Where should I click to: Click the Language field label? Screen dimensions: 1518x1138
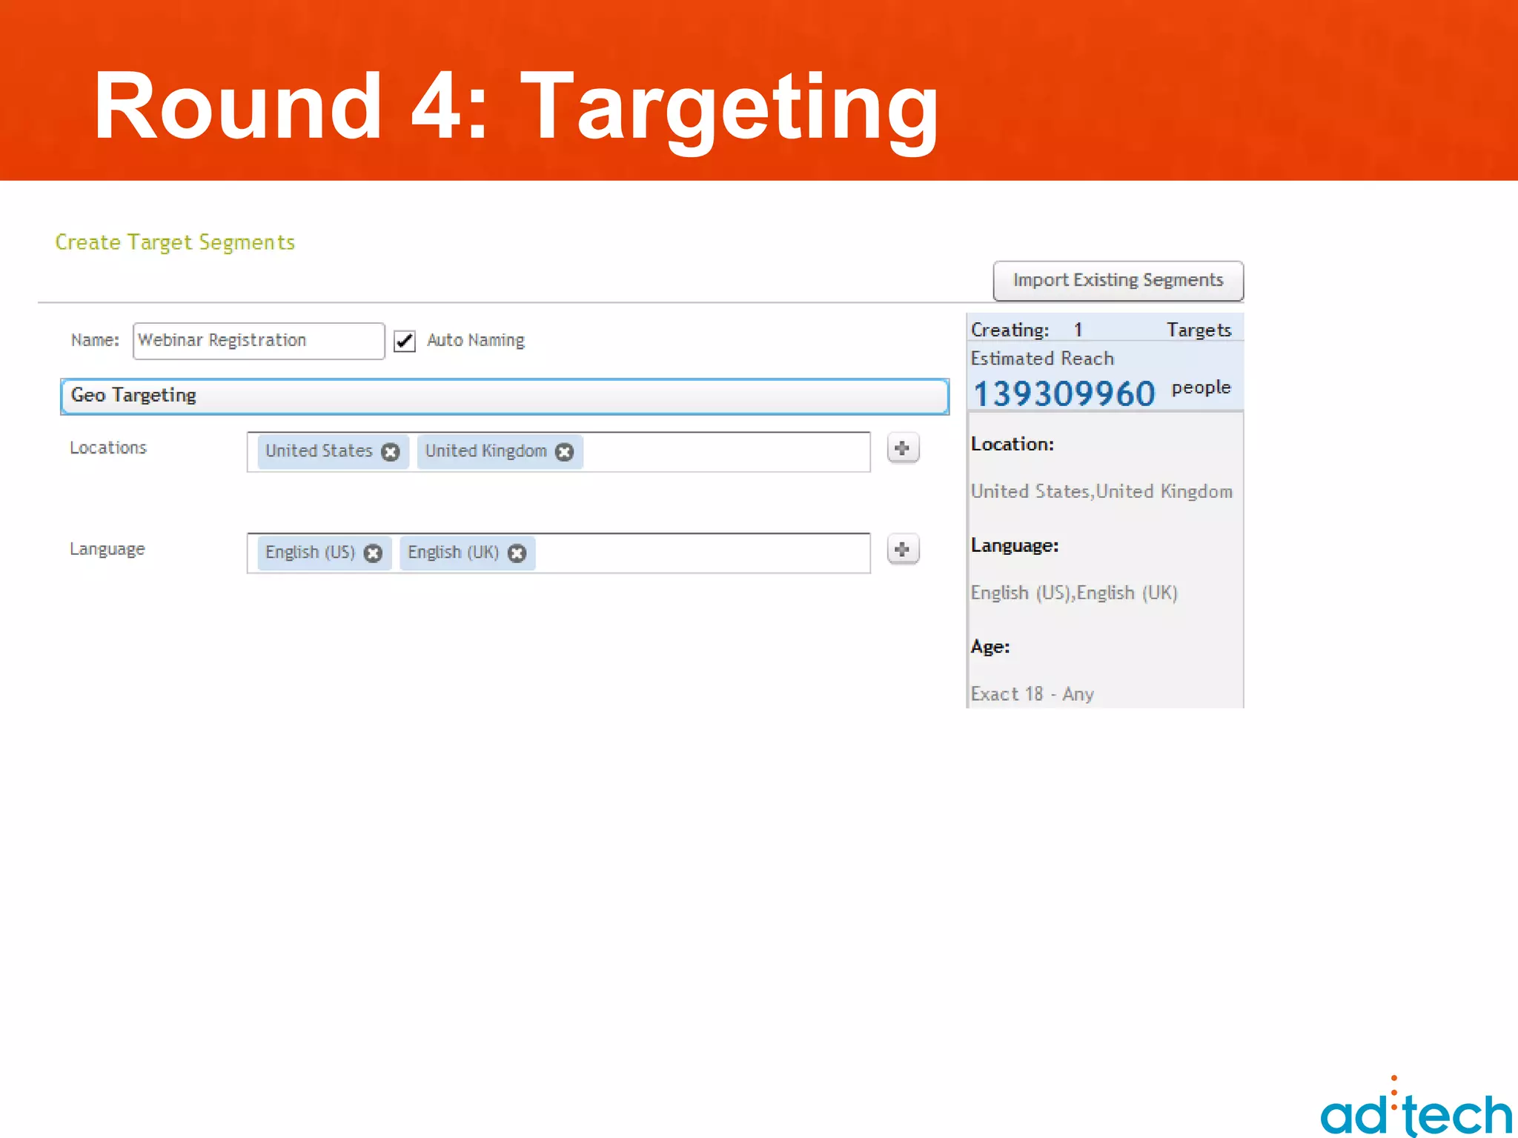pyautogui.click(x=107, y=550)
